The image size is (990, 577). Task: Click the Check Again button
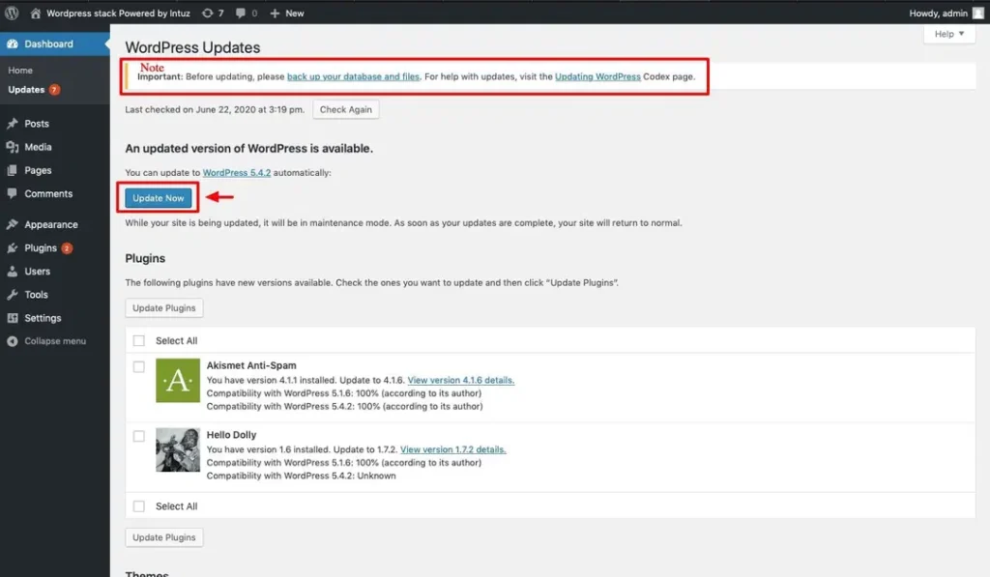(345, 109)
